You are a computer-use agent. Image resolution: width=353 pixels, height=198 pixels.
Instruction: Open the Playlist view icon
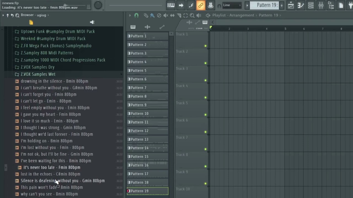[291, 5]
